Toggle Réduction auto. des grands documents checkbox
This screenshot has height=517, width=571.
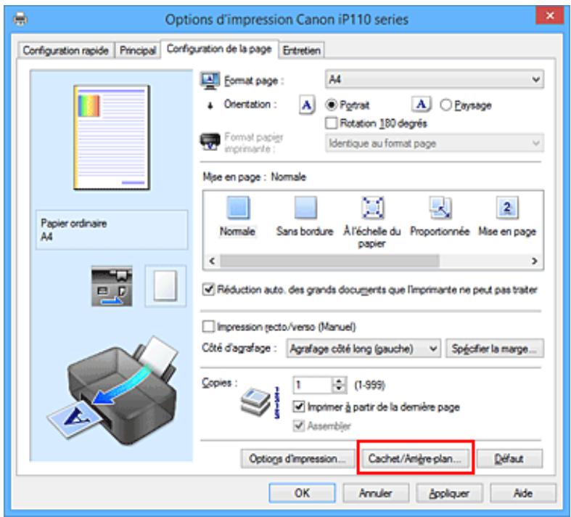click(208, 290)
